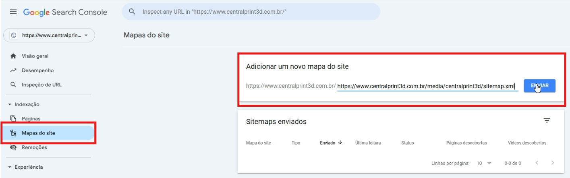Click the trend line icon beside Desempenho

tap(13, 70)
